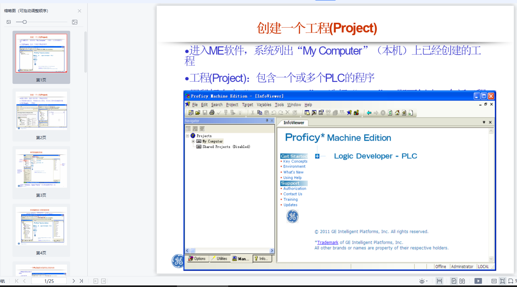Switch to the Utilities navigator tab
Viewport: 517px width, 287px height.
pos(219,259)
